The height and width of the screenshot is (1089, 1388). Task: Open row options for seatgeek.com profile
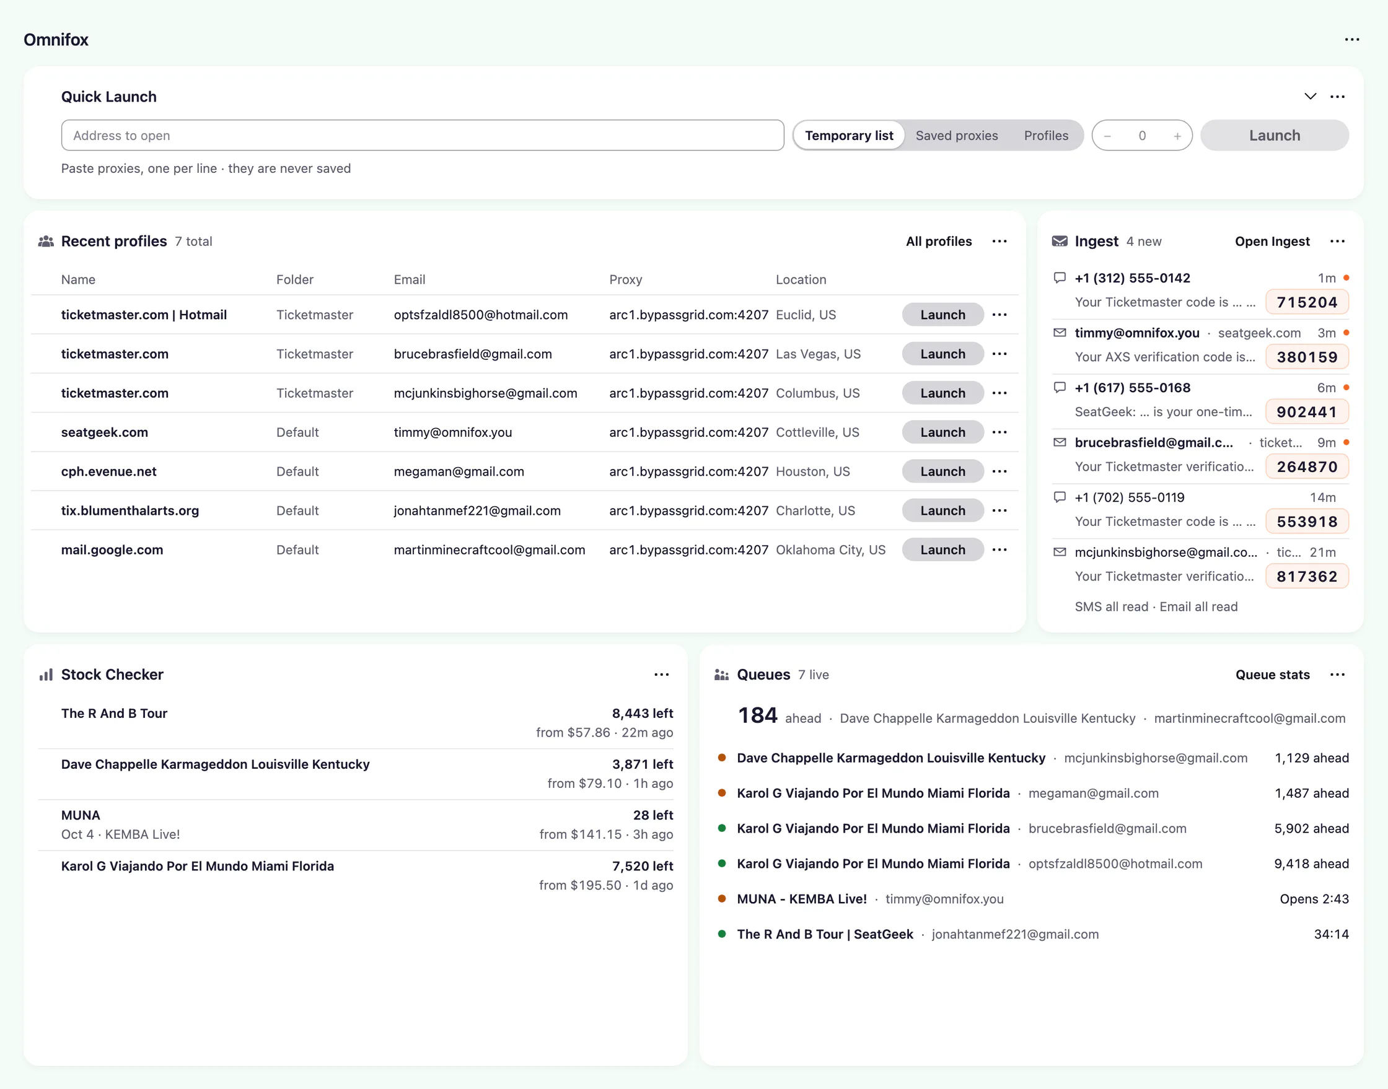point(999,432)
